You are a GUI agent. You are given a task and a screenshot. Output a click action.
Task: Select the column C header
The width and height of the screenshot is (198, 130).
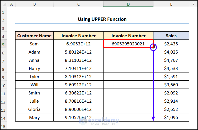(x=78, y=4)
